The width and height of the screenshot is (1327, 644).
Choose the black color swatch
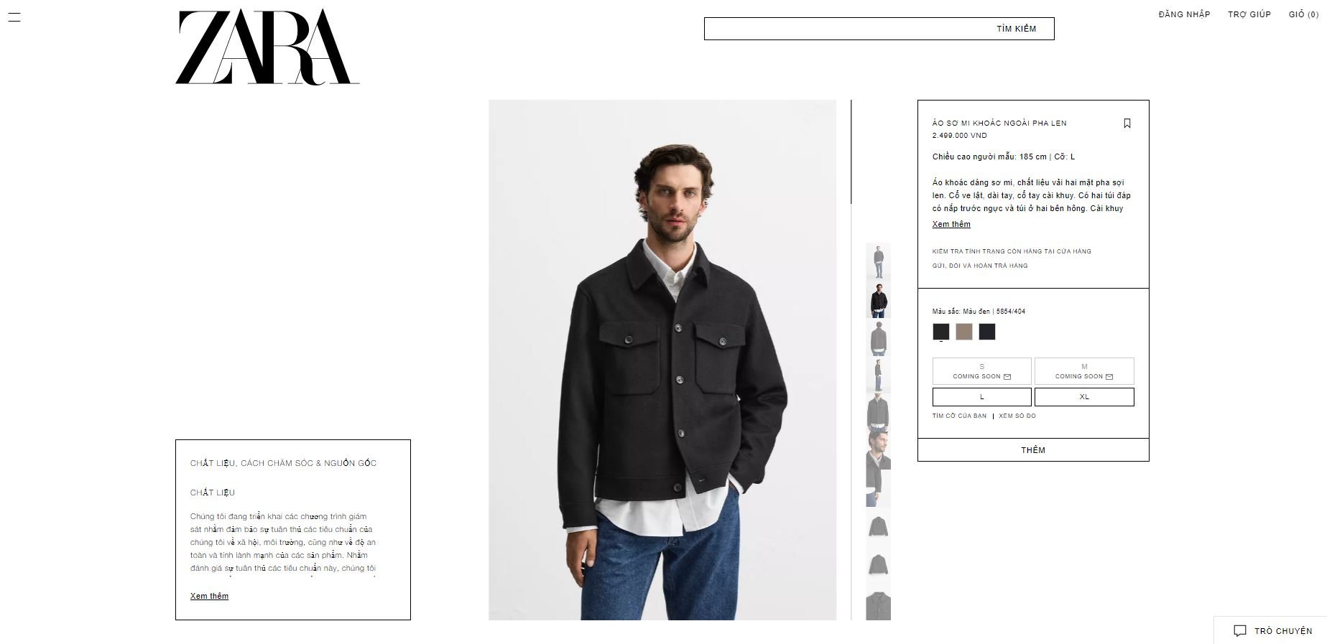click(940, 332)
